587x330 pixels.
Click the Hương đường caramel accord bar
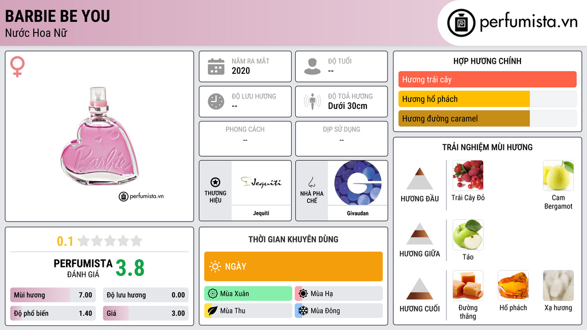pos(487,118)
